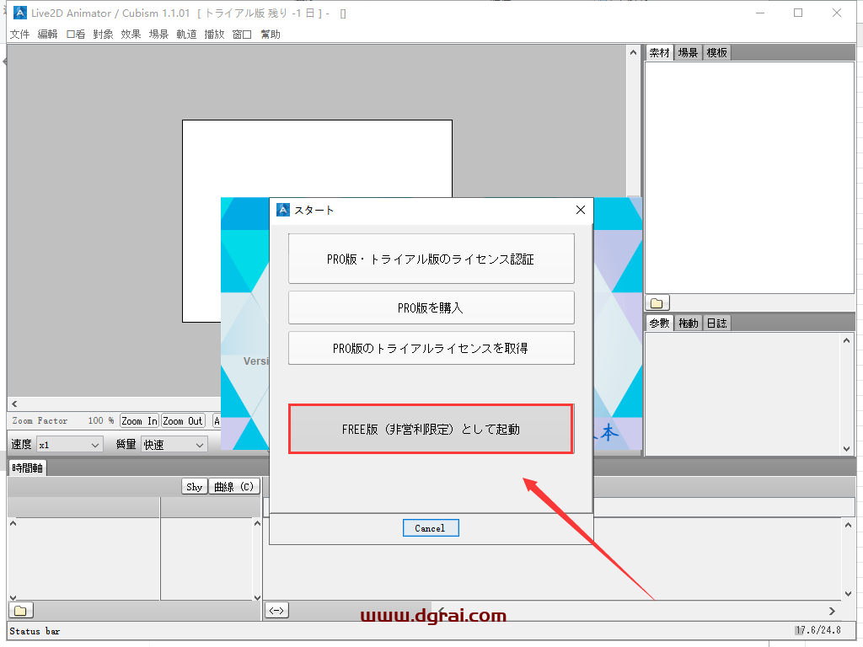
Task: Toggle the Shy button in timeline
Action: click(195, 487)
